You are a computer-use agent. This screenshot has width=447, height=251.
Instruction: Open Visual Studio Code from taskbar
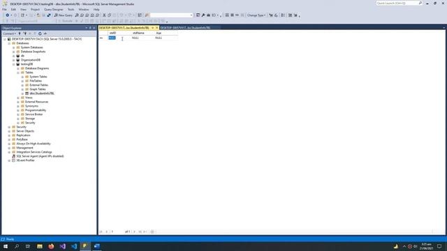(74, 246)
